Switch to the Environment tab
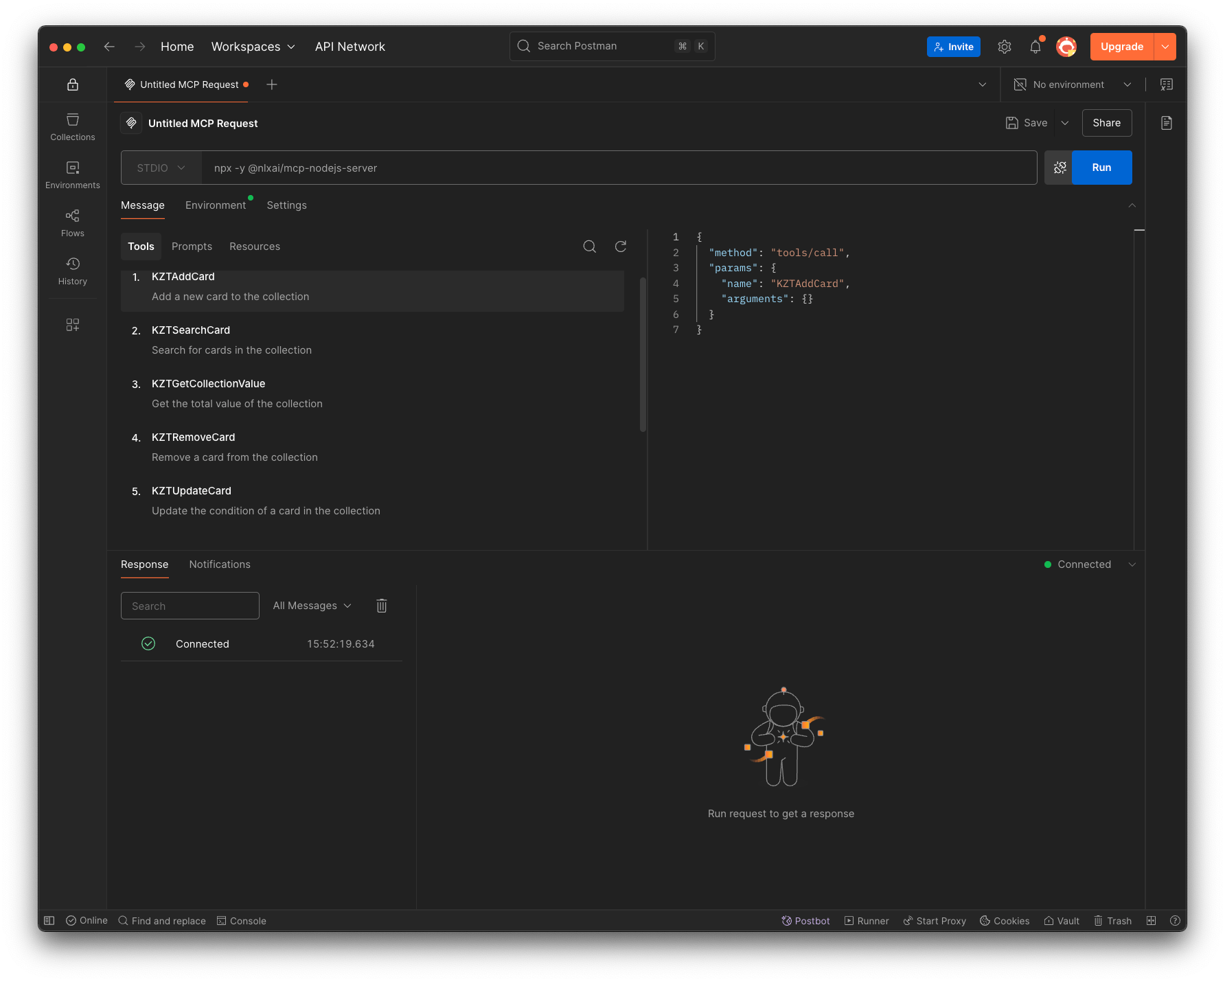Screen dimensions: 1225x982 [x=216, y=205]
